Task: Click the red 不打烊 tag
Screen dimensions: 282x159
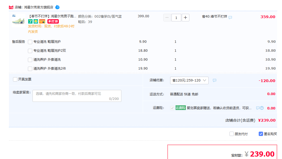Action: click(53, 21)
